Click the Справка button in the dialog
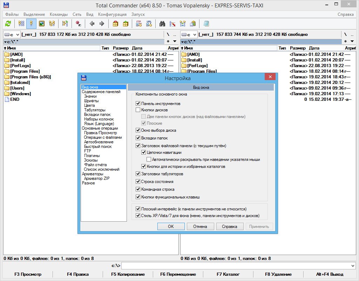This screenshot has height=281, width=359. [x=230, y=227]
